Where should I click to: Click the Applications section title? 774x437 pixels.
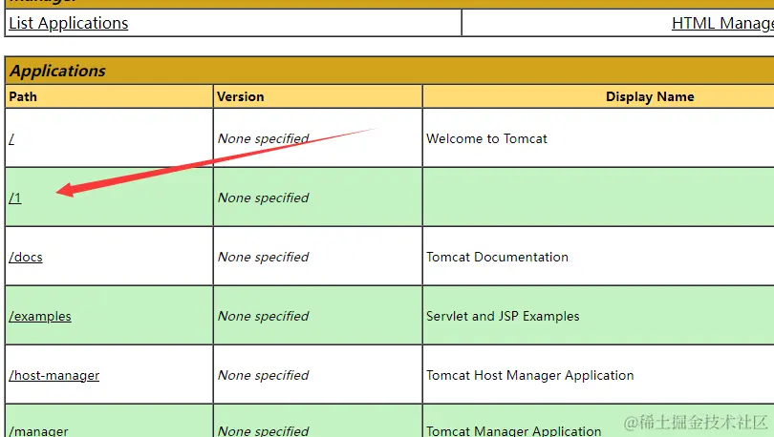pyautogui.click(x=57, y=71)
